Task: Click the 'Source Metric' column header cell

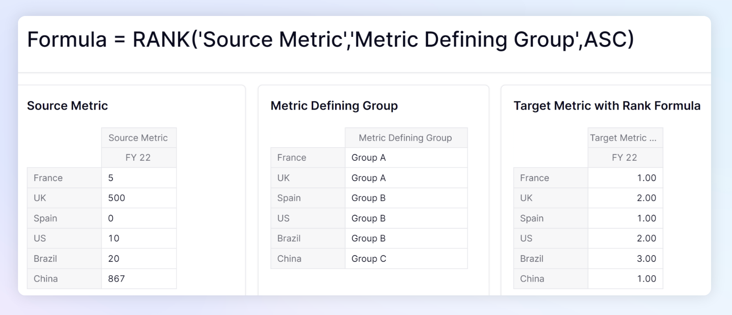Action: 139,138
